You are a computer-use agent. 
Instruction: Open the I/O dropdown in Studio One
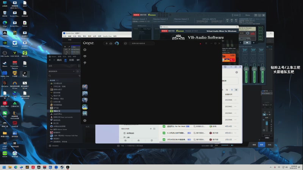click(x=67, y=49)
